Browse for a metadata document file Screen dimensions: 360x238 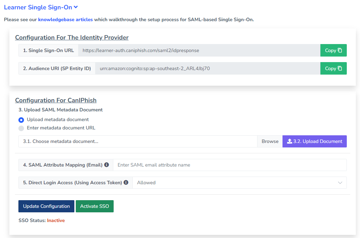click(x=270, y=141)
